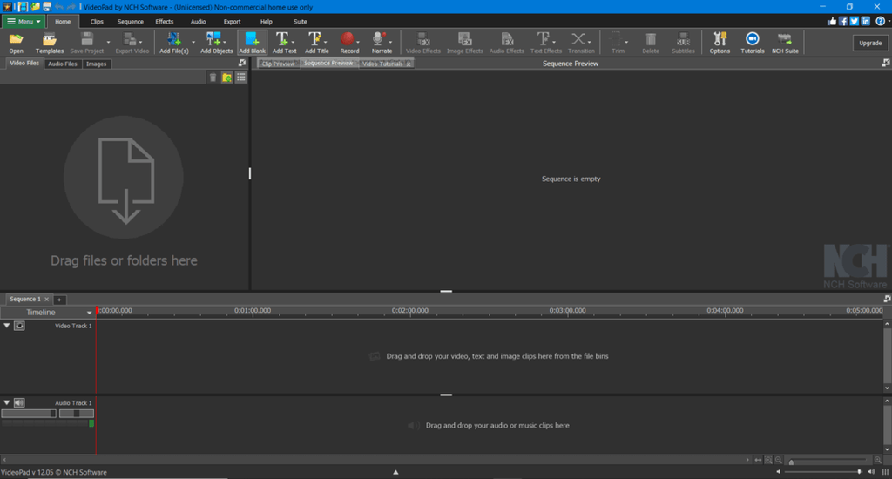Click the zoom-to-fit timeline icon
This screenshot has height=479, width=892.
(x=758, y=460)
